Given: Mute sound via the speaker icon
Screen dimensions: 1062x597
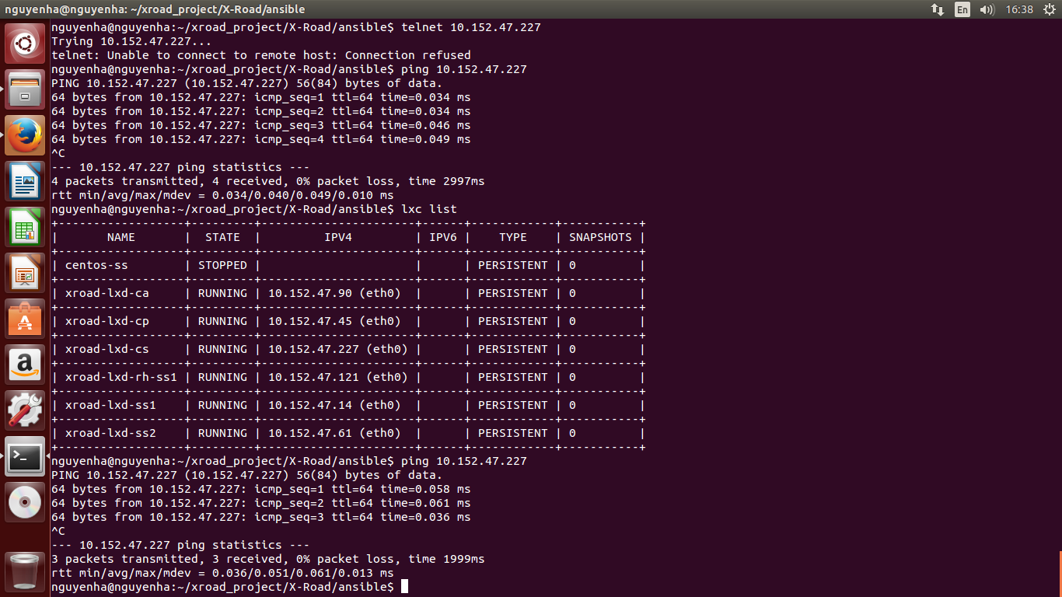Looking at the screenshot, I should tap(988, 10).
